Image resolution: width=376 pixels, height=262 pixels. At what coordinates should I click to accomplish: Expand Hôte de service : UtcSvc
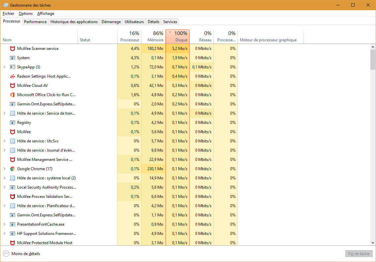(4, 141)
